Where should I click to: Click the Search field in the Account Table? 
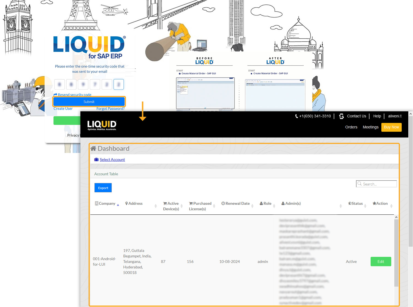pos(376,184)
